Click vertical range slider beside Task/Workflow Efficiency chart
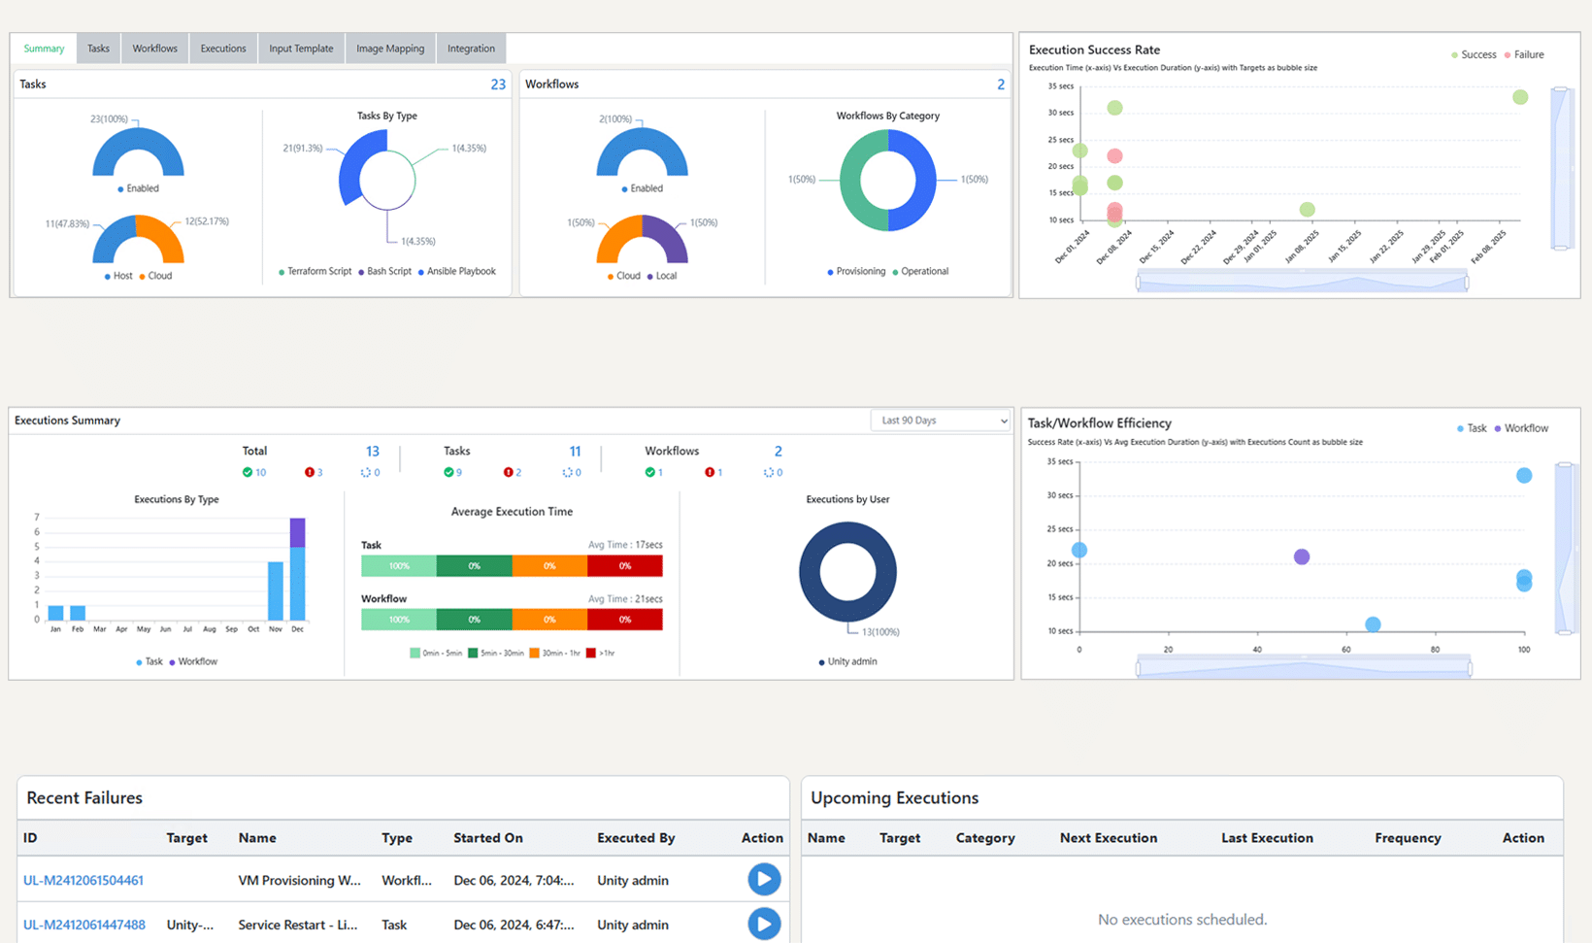 tap(1564, 549)
